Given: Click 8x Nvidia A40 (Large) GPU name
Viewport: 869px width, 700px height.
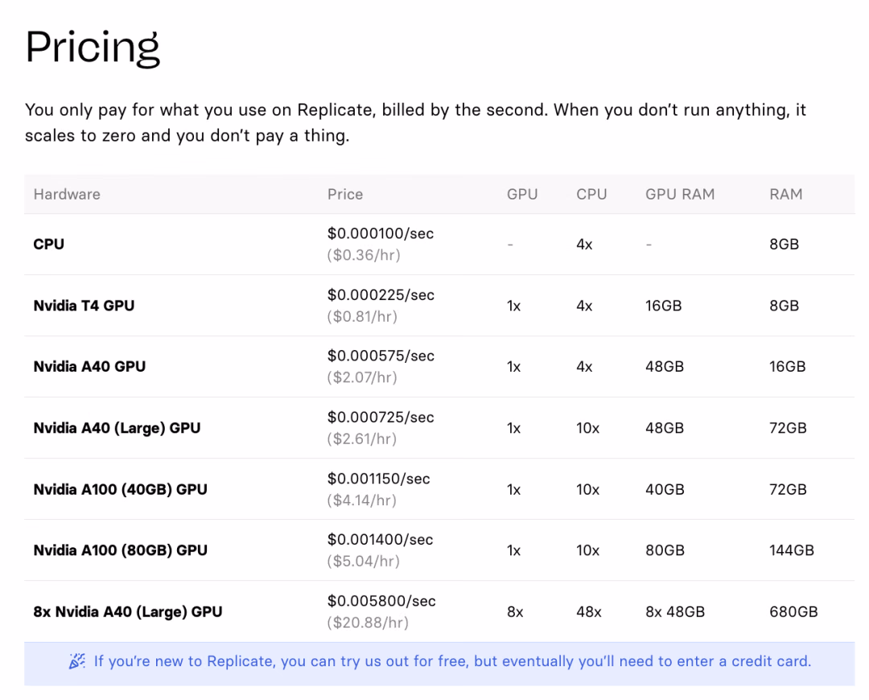Looking at the screenshot, I should [x=128, y=611].
